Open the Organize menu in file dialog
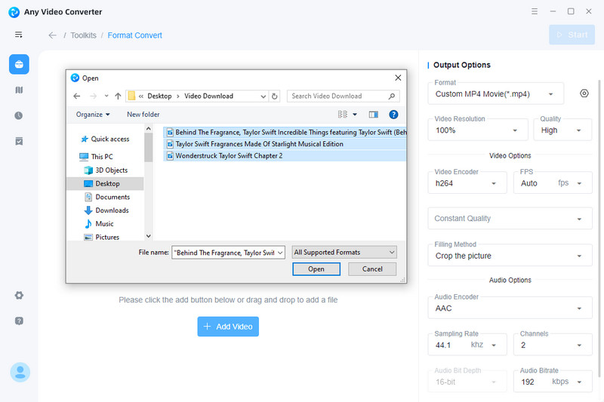 (93, 115)
